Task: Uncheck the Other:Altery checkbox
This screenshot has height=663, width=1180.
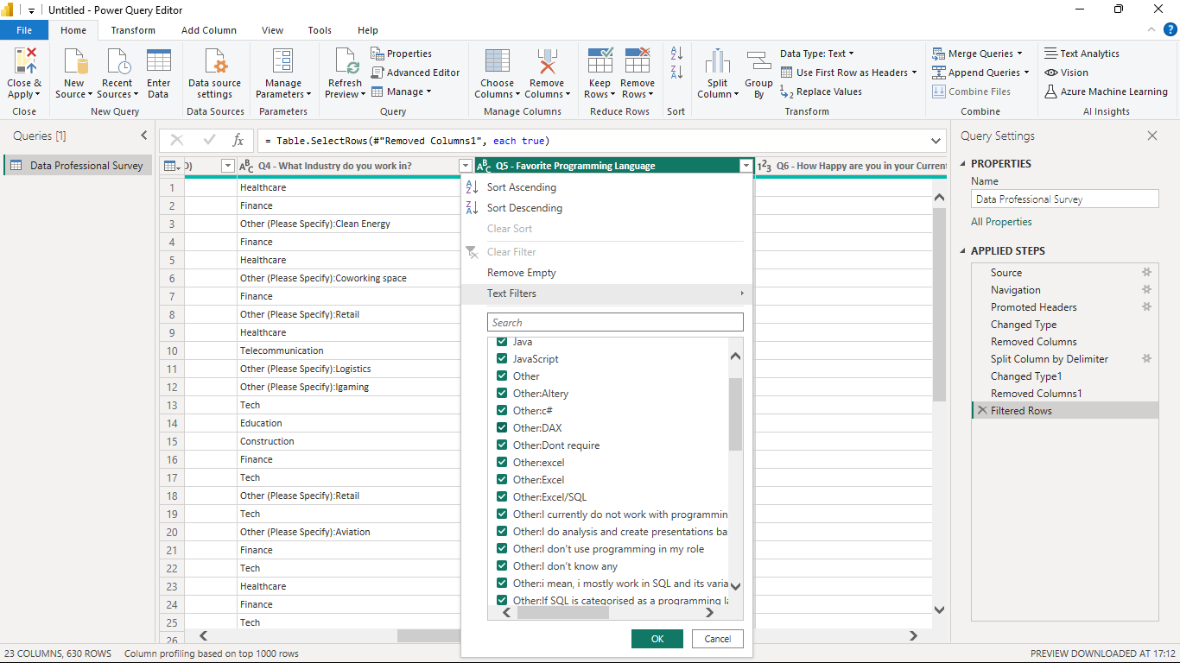Action: pyautogui.click(x=502, y=394)
